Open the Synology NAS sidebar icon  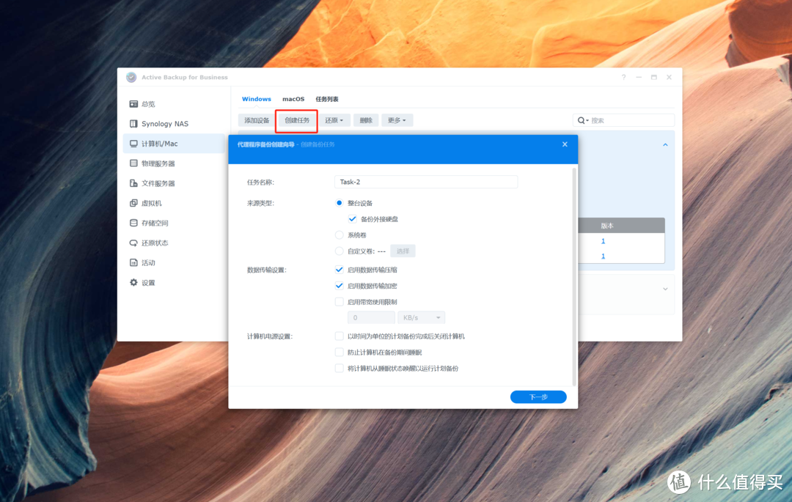tap(133, 124)
